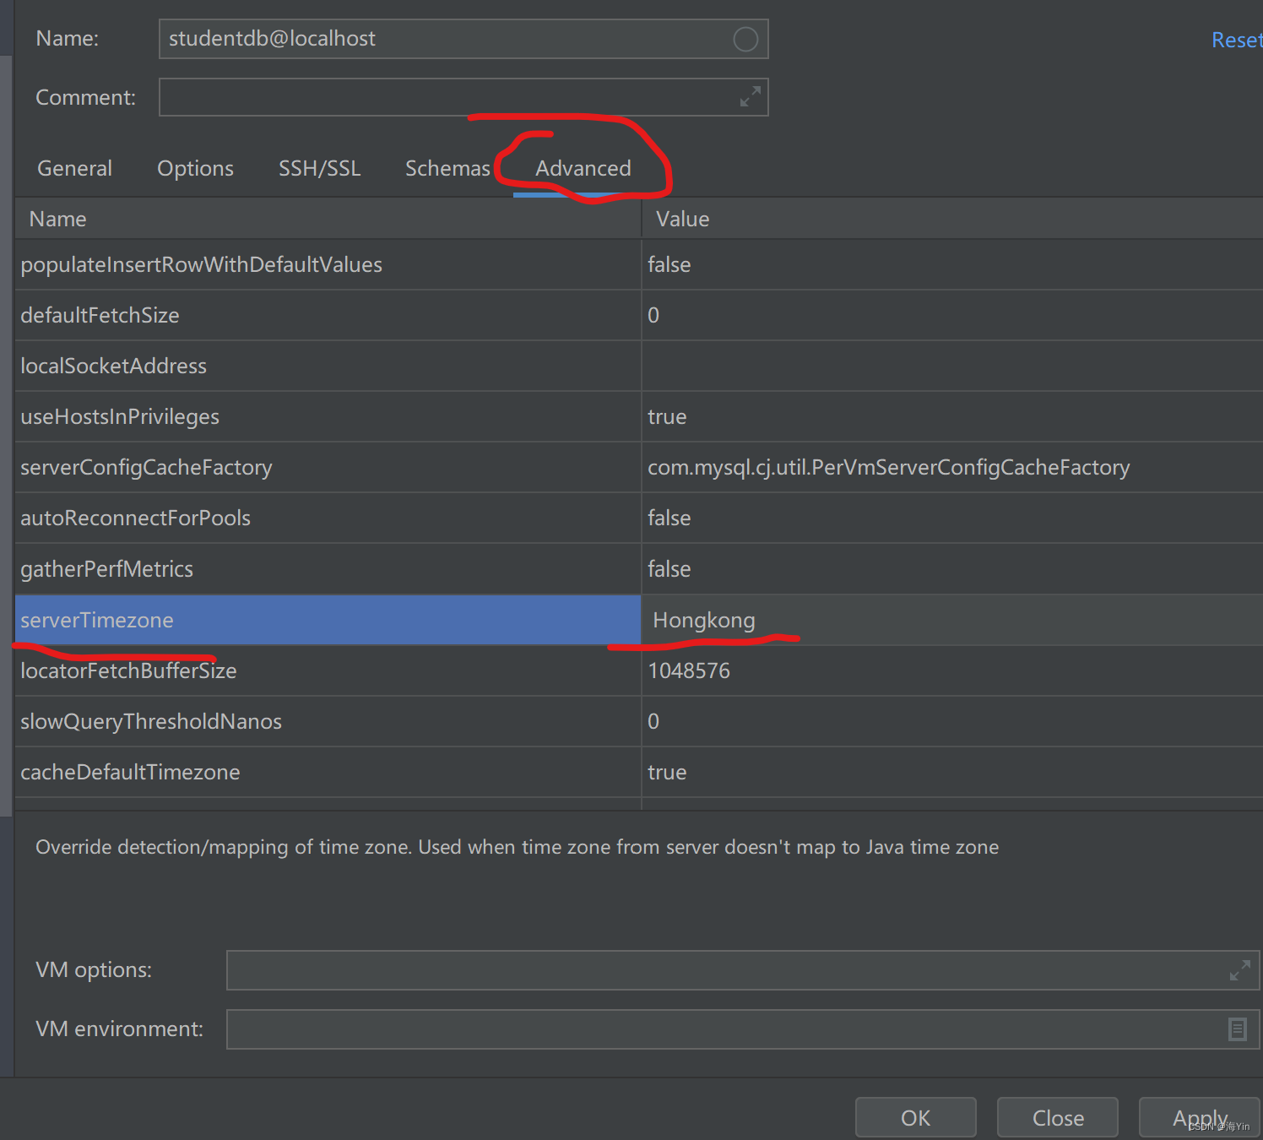This screenshot has width=1263, height=1140.
Task: Open VM environment variables list icon
Action: pyautogui.click(x=1238, y=1029)
